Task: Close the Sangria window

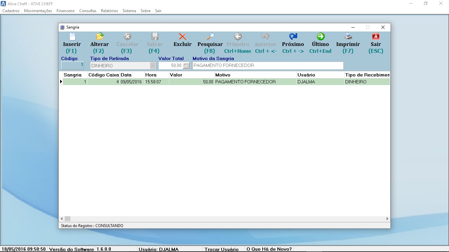Action: point(383,27)
